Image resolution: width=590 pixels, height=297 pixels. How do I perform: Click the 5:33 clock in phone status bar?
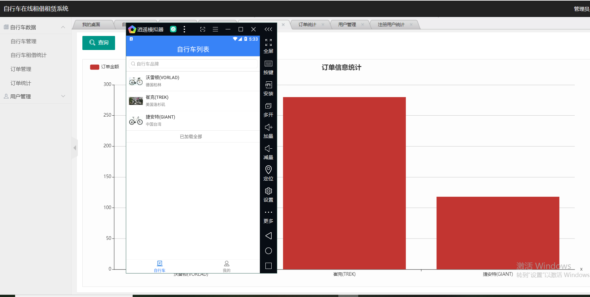coord(253,39)
